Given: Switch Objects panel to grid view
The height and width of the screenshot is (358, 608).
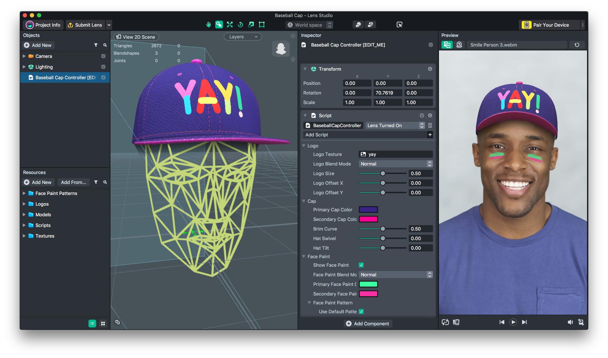Looking at the screenshot, I should pyautogui.click(x=103, y=324).
